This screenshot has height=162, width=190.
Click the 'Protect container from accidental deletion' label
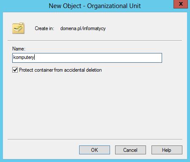[x=61, y=70]
